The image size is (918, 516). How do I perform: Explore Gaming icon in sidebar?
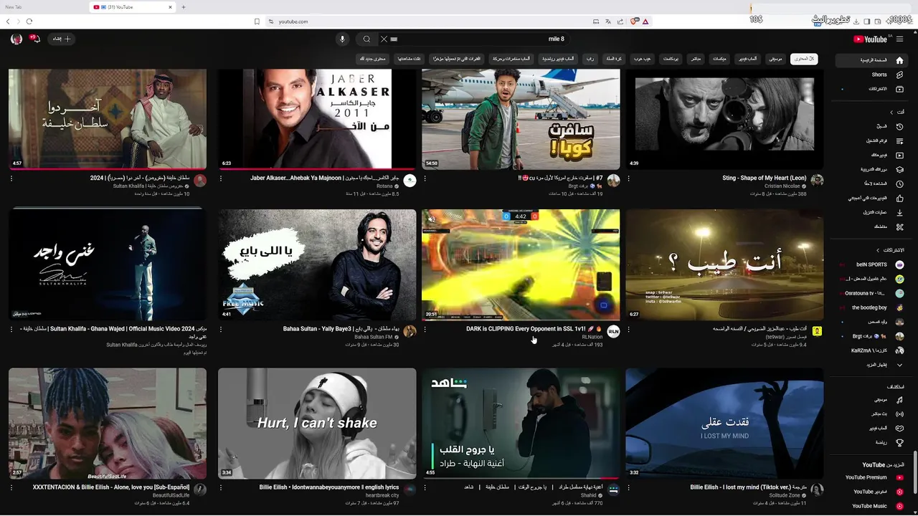[899, 429]
